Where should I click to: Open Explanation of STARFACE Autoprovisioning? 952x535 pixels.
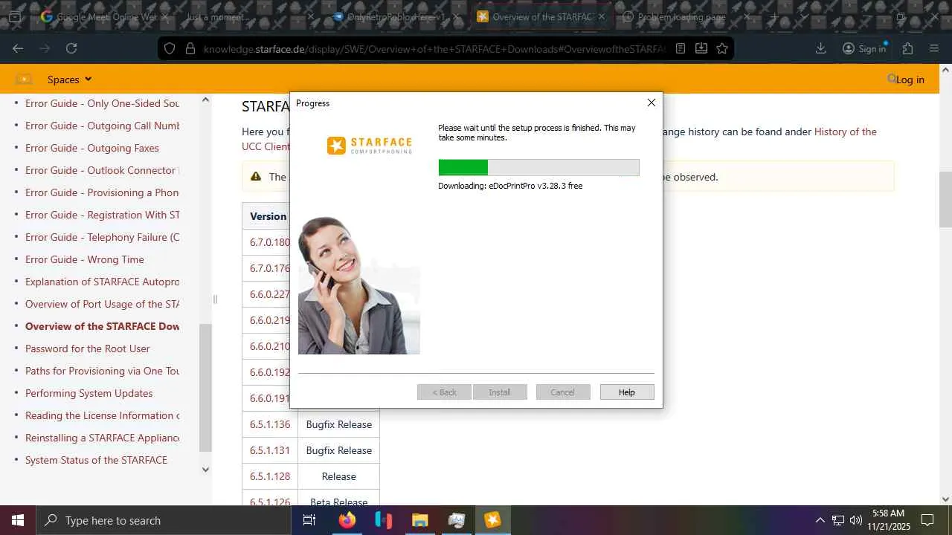coord(102,282)
